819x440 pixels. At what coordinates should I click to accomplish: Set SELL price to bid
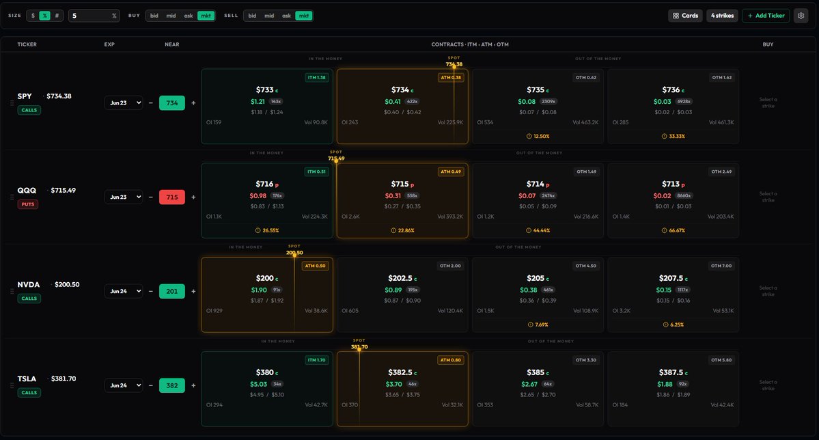(x=252, y=16)
